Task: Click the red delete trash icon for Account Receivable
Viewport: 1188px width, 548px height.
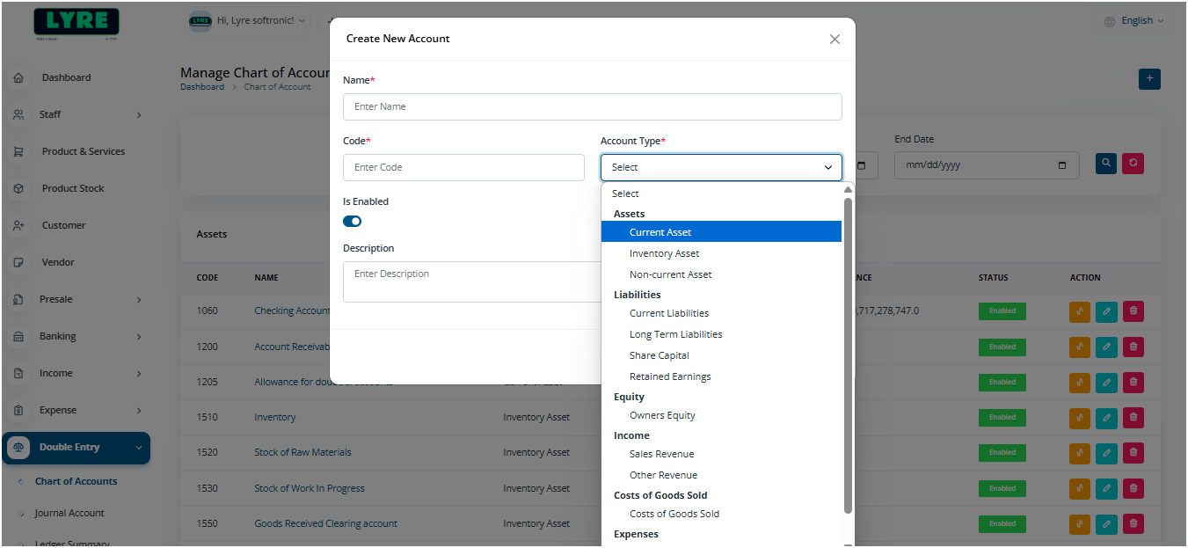Action: tap(1133, 347)
